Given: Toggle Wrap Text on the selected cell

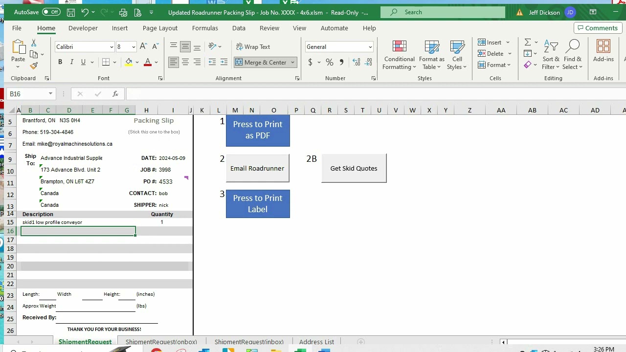Looking at the screenshot, I should coord(253,46).
